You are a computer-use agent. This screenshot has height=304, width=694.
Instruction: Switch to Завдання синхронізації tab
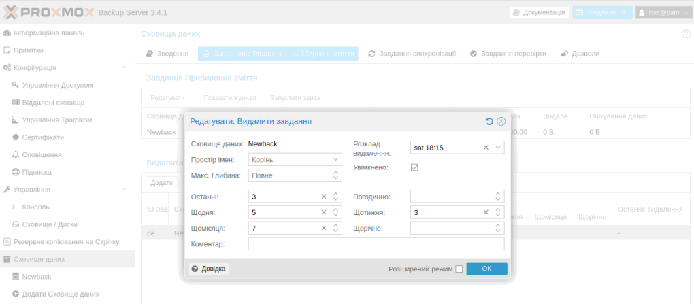click(412, 54)
